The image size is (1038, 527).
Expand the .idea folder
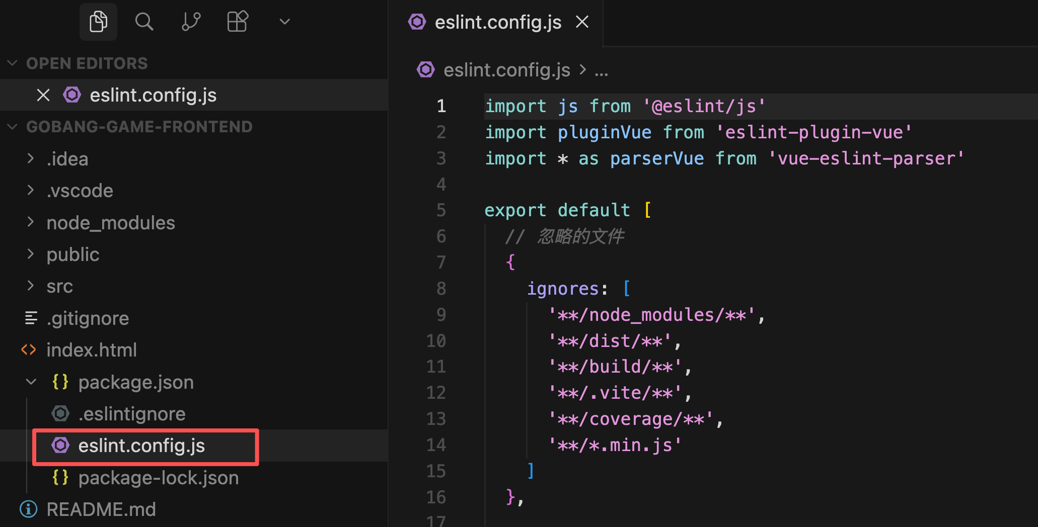[31, 159]
